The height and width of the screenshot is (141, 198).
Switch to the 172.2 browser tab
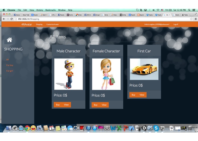coord(52,15)
